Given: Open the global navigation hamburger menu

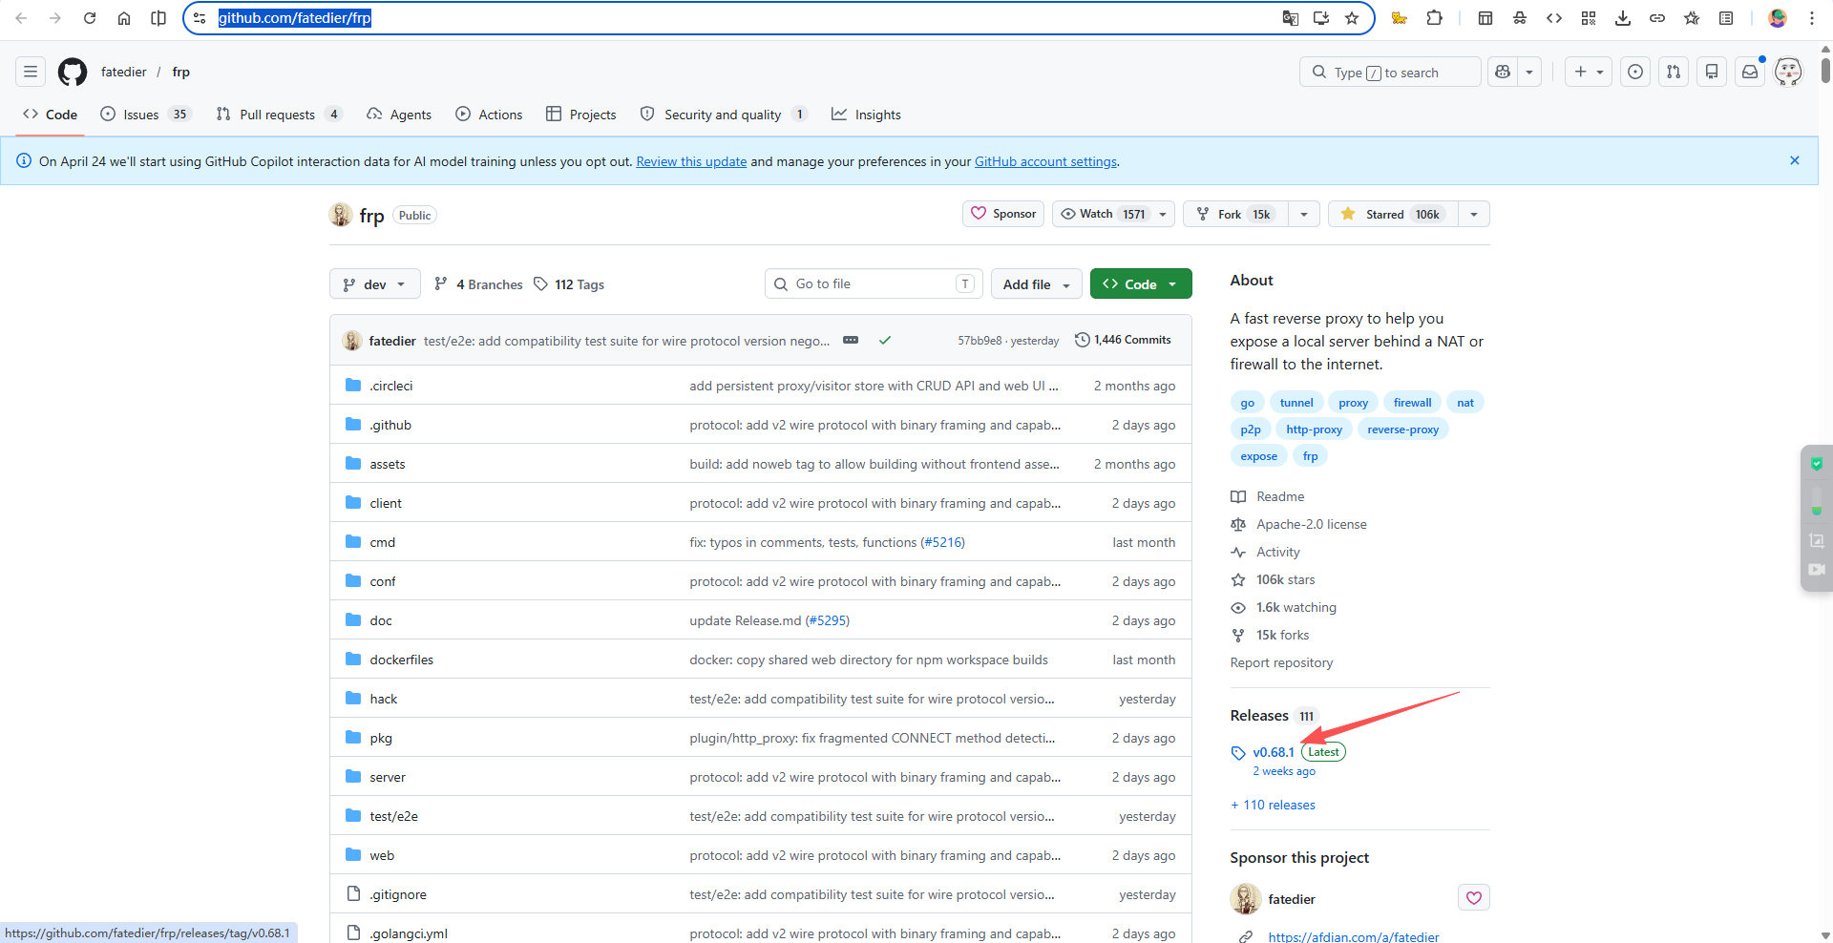Looking at the screenshot, I should [x=31, y=72].
